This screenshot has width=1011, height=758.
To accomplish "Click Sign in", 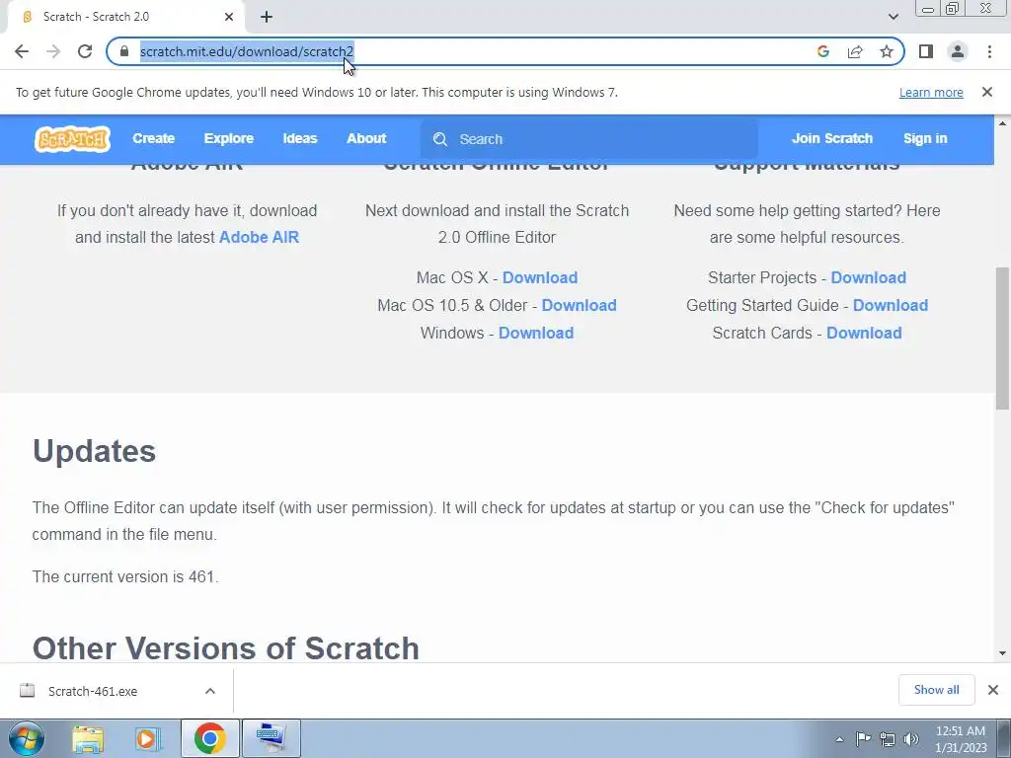I will [x=925, y=138].
